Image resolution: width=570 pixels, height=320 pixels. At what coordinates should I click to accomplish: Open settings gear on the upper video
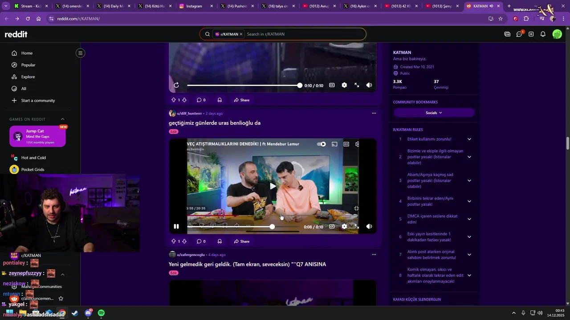(344, 85)
